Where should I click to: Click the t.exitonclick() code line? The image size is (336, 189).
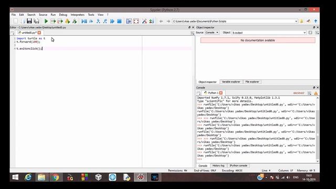(x=29, y=49)
